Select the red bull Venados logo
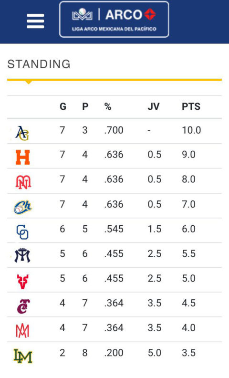The height and width of the screenshot is (378, 229). pyautogui.click(x=22, y=282)
